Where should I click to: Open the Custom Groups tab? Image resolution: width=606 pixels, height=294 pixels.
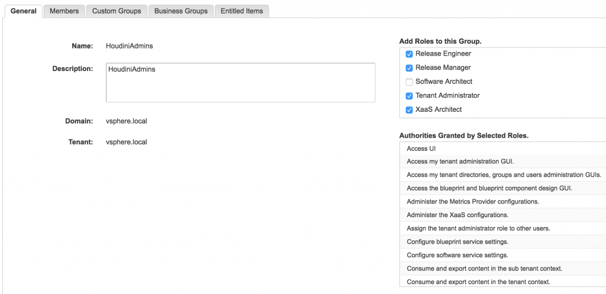(x=117, y=11)
